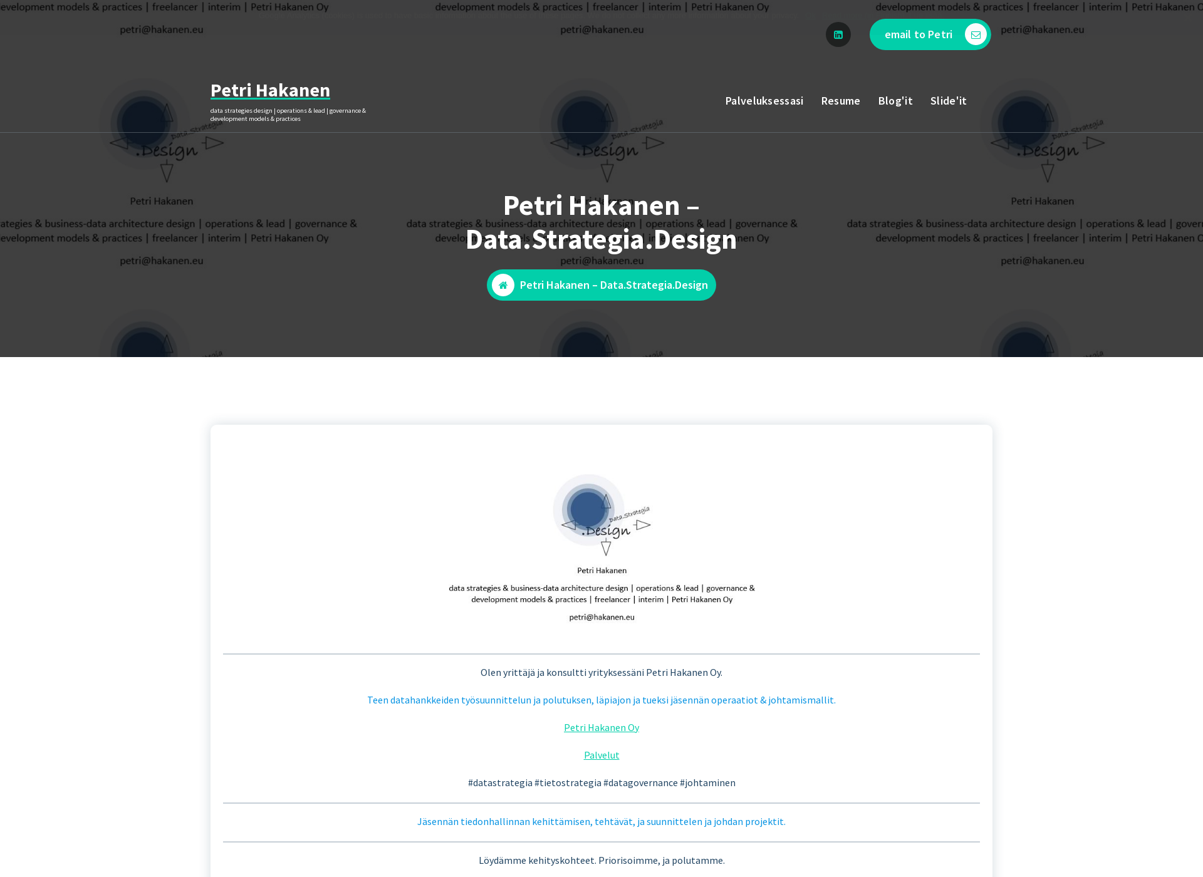
Task: Click Petri Hakanen Oy company link
Action: [601, 727]
